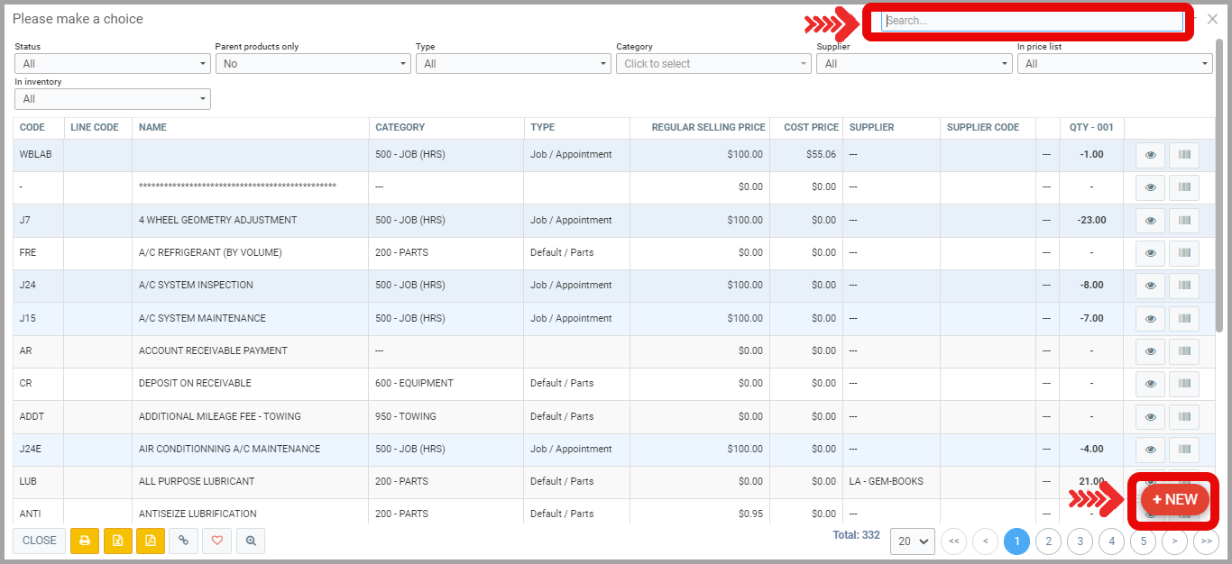Screen dimensions: 1232x564
Task: Click barcode icon for WBLAB row
Action: pyautogui.click(x=1183, y=155)
